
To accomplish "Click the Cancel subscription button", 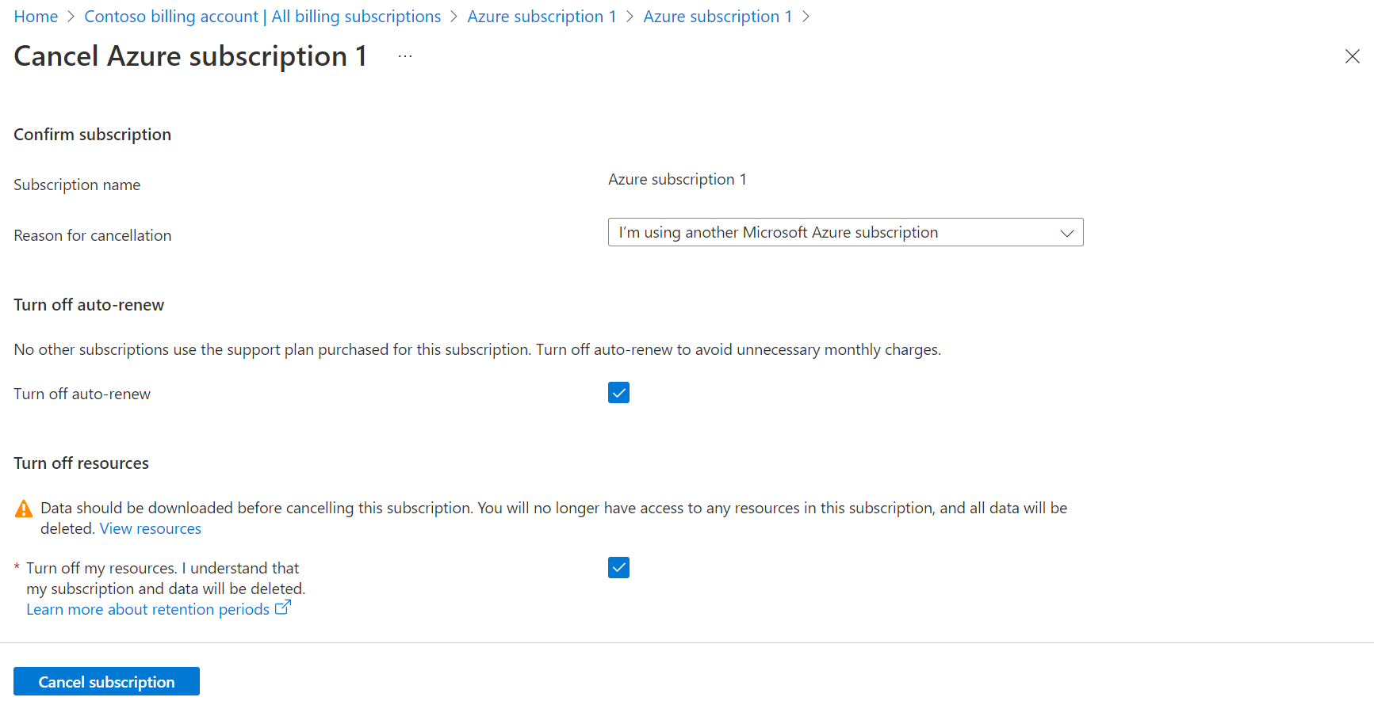I will click(x=106, y=681).
